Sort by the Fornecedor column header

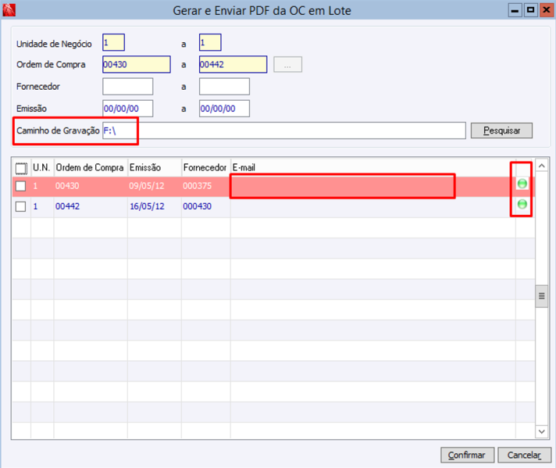pyautogui.click(x=205, y=167)
